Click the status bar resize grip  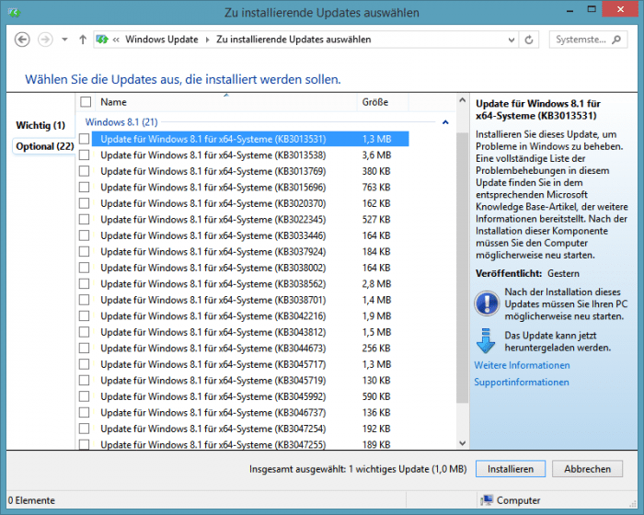[633, 503]
